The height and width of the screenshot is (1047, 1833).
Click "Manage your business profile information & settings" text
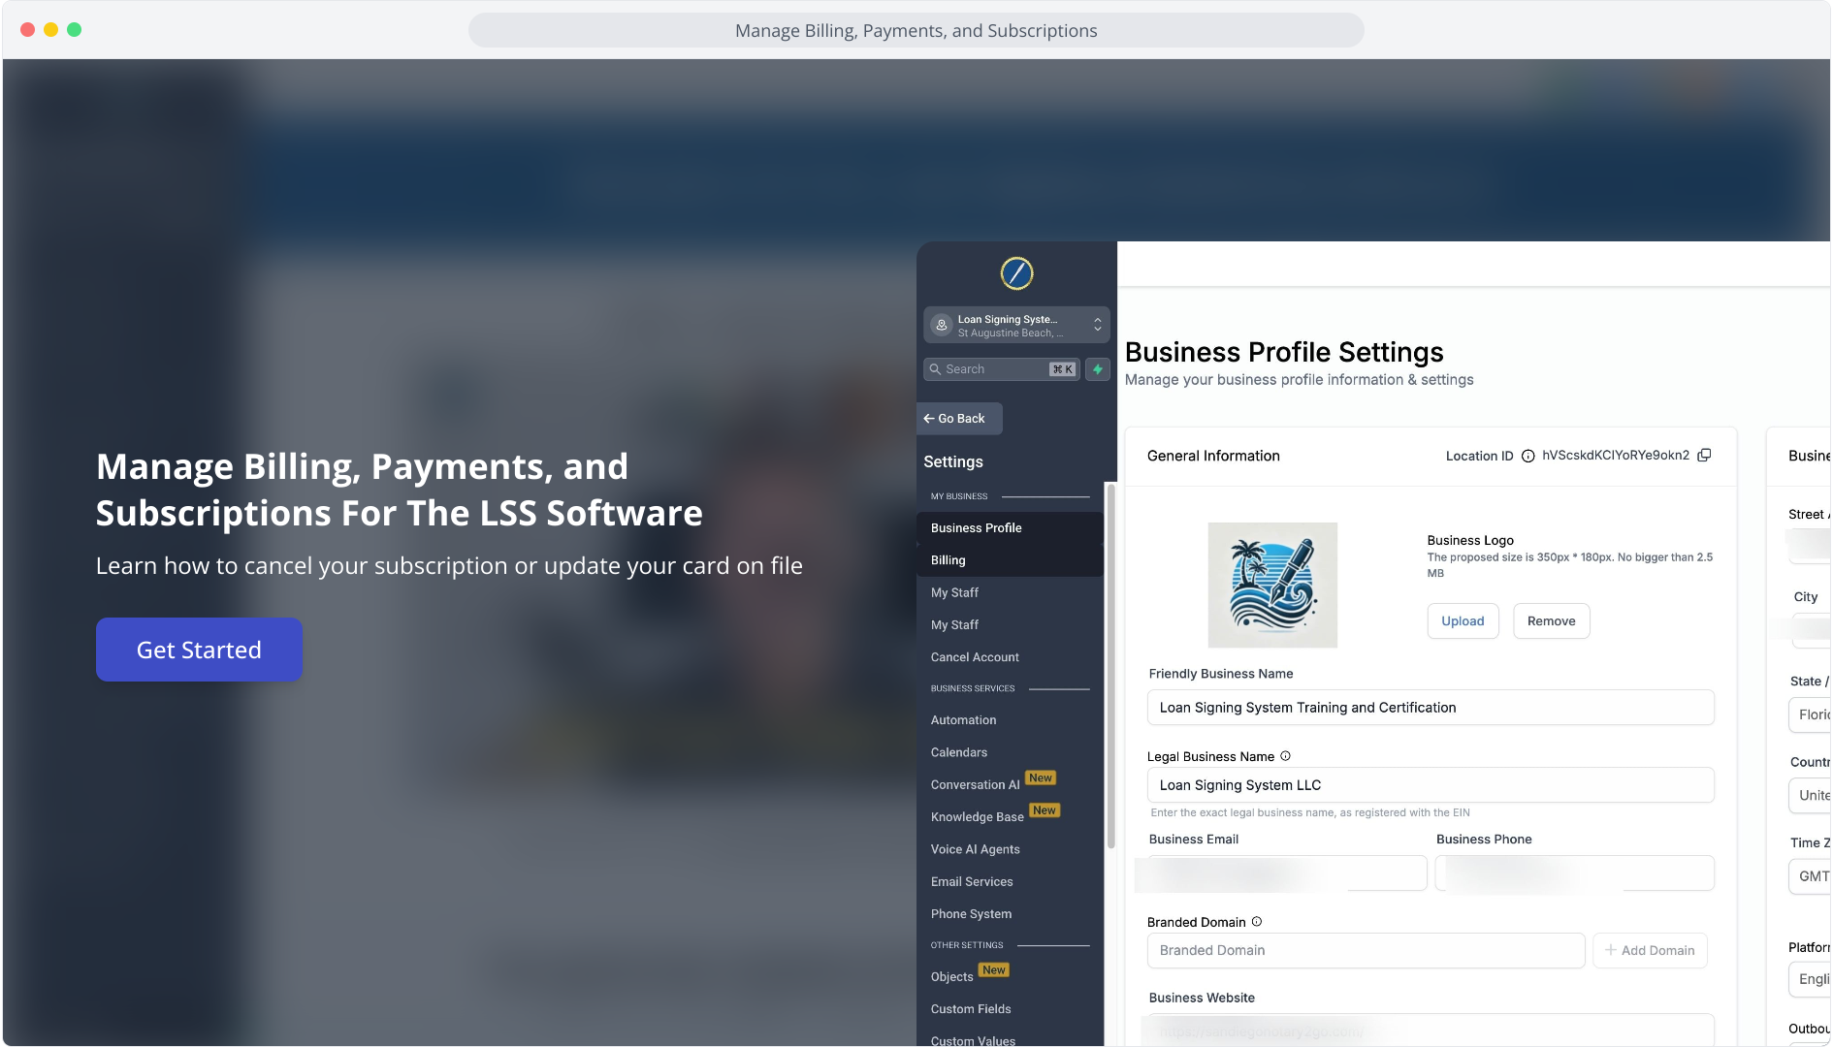click(x=1300, y=380)
